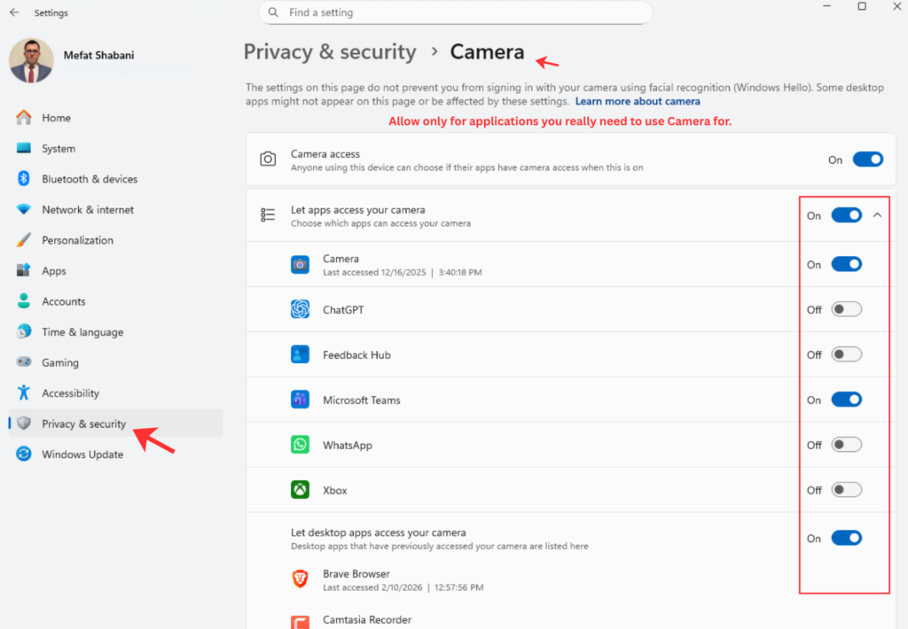The height and width of the screenshot is (629, 908).
Task: Open Learn more about camera link
Action: click(638, 101)
